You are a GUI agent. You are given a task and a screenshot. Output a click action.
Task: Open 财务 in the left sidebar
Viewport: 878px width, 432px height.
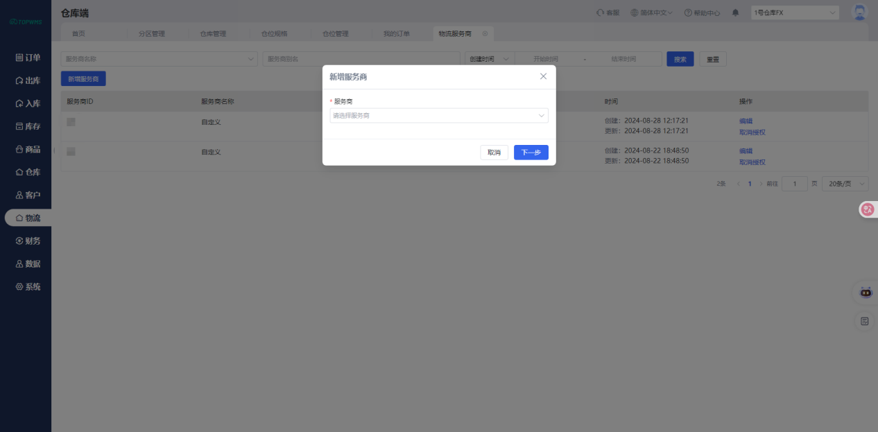[28, 241]
